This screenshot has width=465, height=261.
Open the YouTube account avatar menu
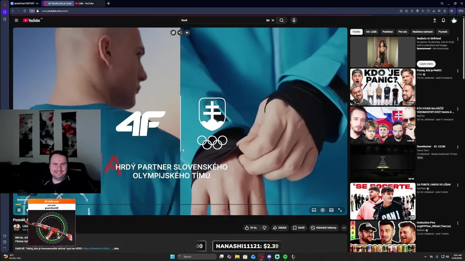tap(454, 20)
